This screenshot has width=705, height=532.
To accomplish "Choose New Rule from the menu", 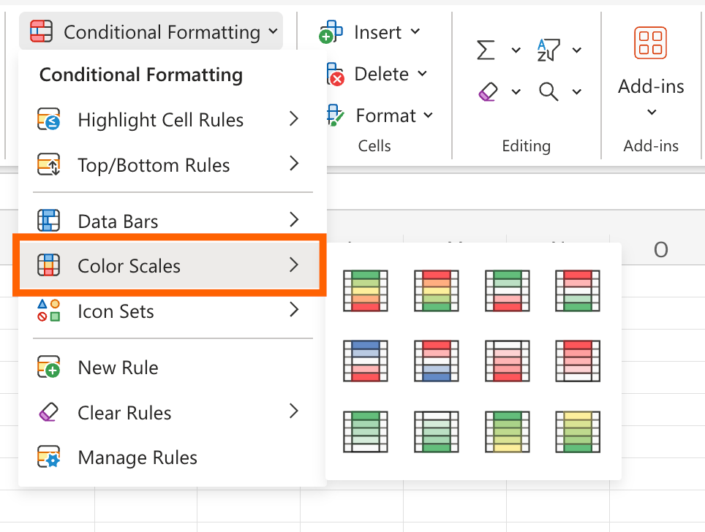I will coord(118,368).
